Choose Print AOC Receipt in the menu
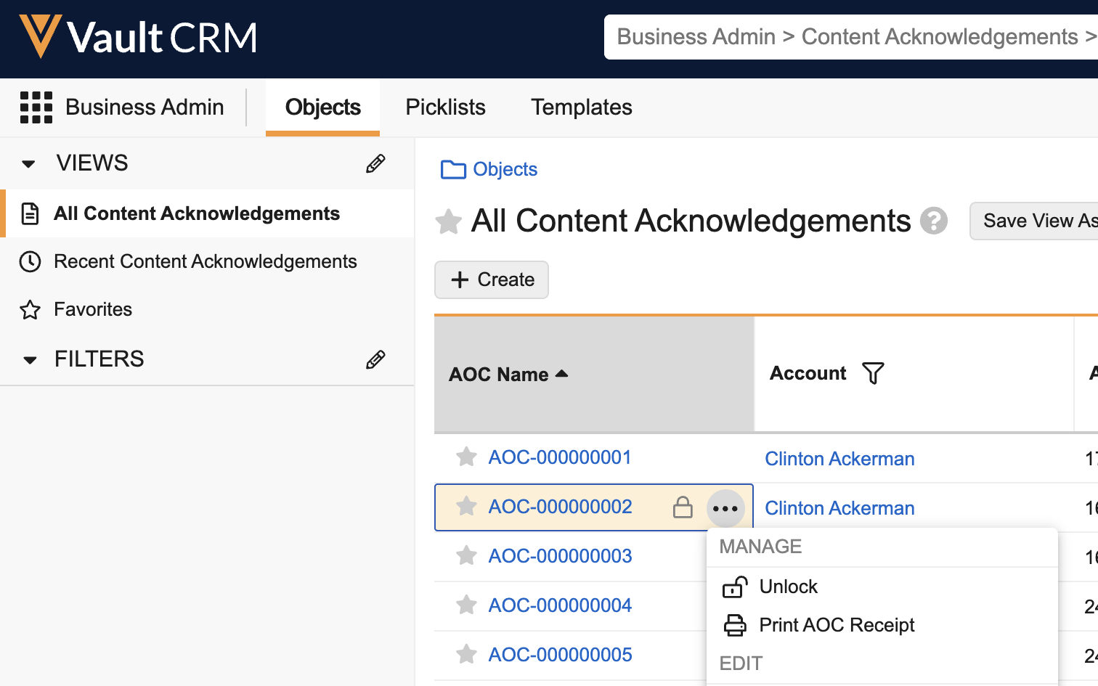 click(x=837, y=625)
